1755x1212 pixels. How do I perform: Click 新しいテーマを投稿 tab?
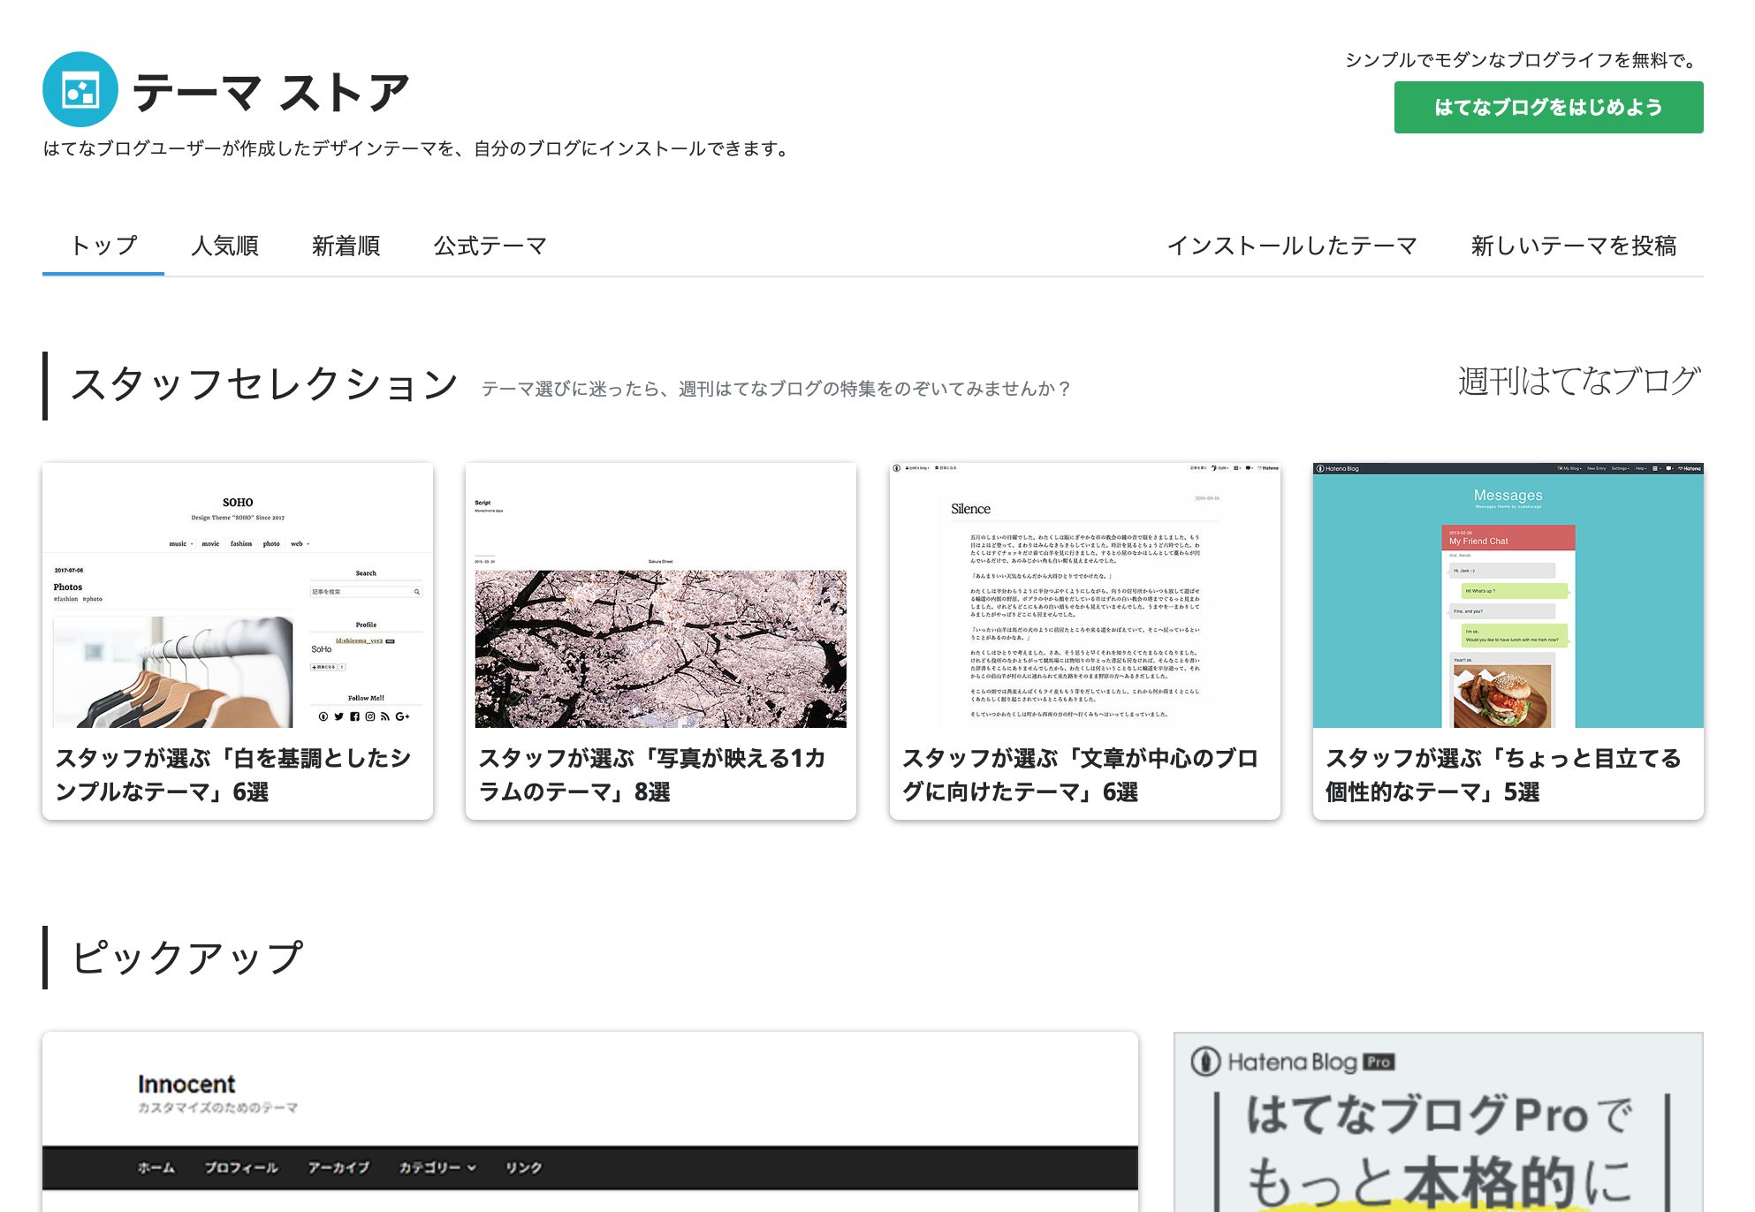tap(1573, 245)
